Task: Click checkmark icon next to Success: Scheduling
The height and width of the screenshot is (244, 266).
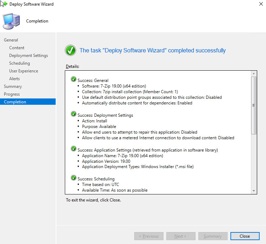Action: pyautogui.click(x=73, y=178)
